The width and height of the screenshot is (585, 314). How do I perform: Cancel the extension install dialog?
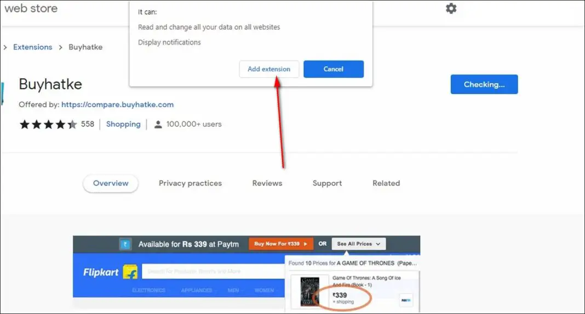(x=334, y=69)
